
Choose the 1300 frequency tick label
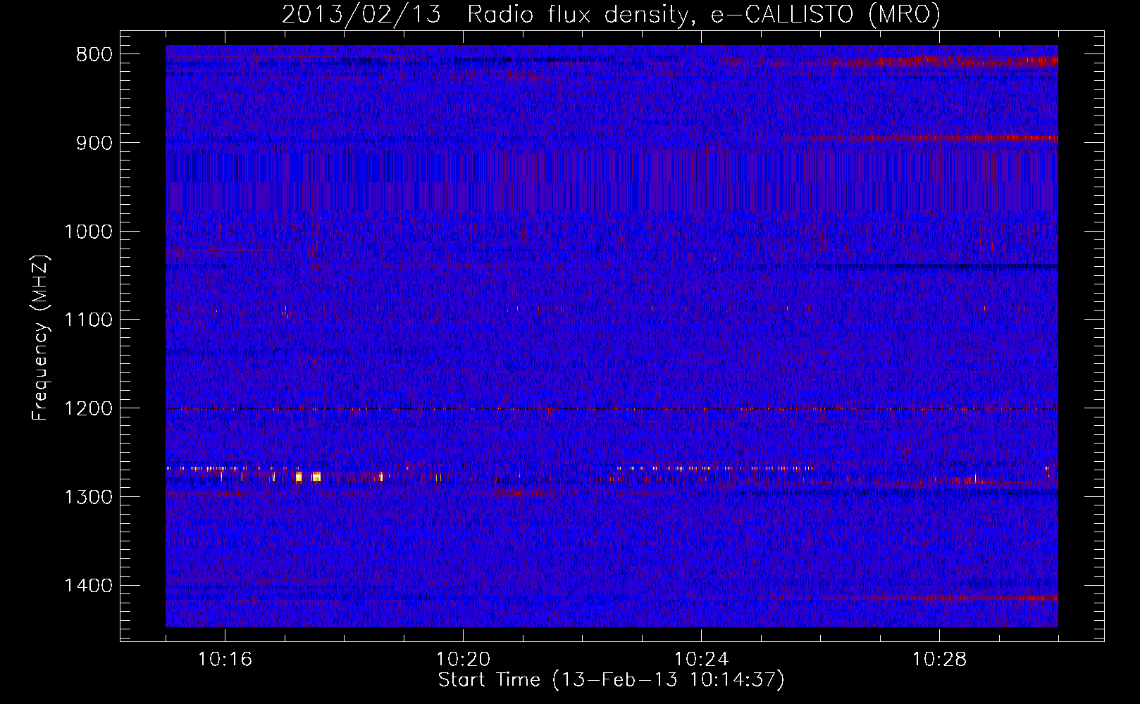pos(88,497)
